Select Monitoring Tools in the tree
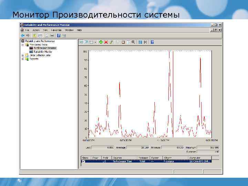The width and height of the screenshot is (248, 186). 39,44
